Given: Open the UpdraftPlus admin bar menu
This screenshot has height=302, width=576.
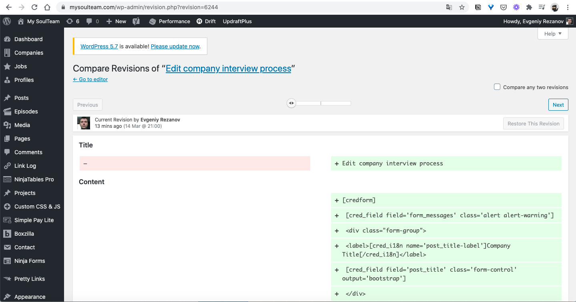Looking at the screenshot, I should point(237,21).
